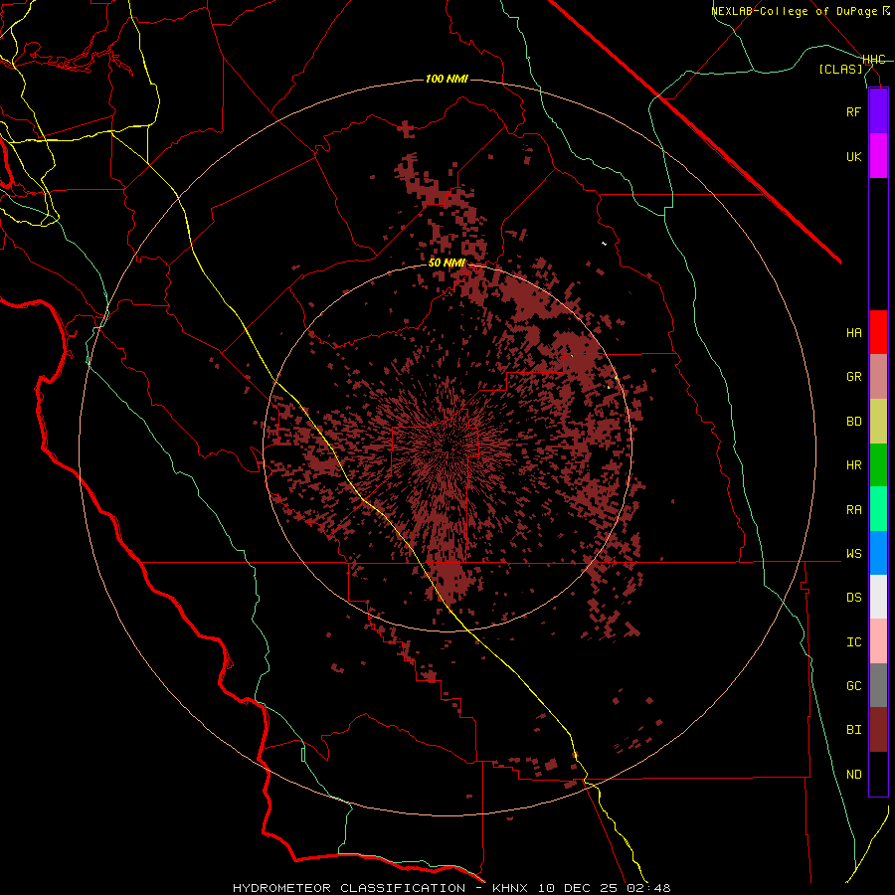
Task: Pick the RA mint-green legend swatch
Action: (878, 509)
